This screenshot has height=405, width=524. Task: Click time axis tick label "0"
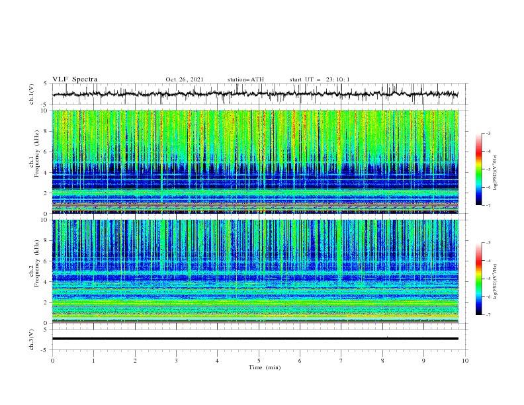[52, 361]
